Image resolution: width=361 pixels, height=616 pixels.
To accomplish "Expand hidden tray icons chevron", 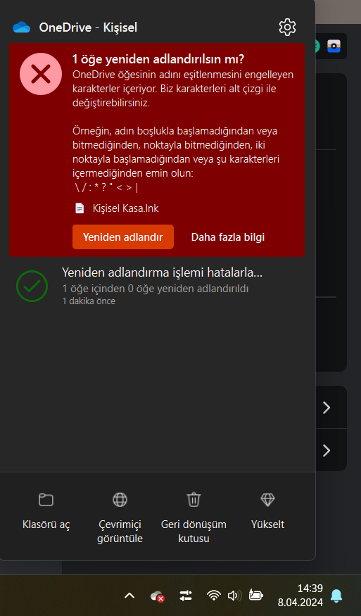I will pyautogui.click(x=129, y=596).
